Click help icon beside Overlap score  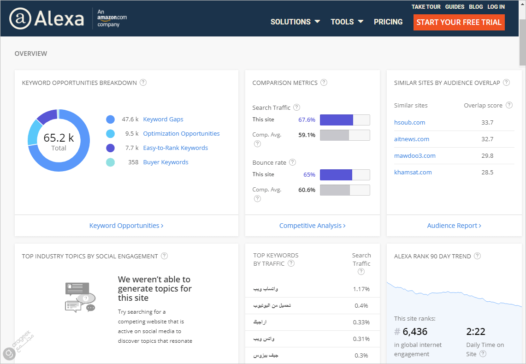(x=509, y=105)
